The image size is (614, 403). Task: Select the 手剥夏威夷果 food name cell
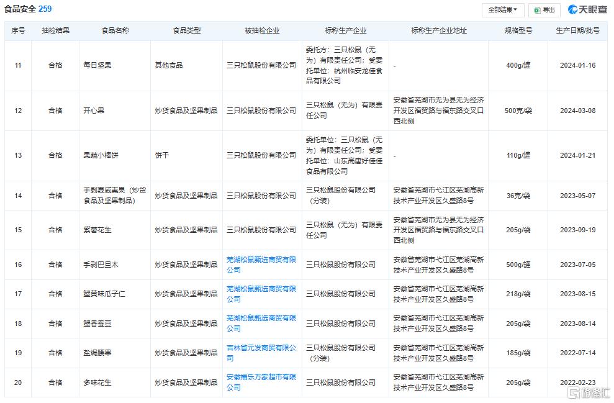tap(115, 196)
